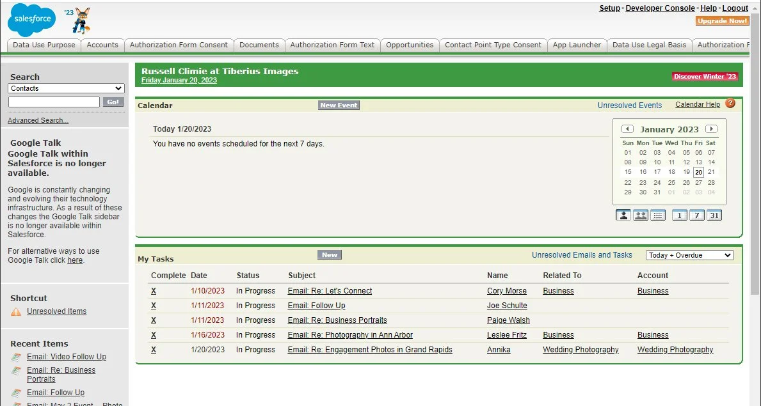This screenshot has width=761, height=406.
Task: Open the search scope Contacts dropdown
Action: pyautogui.click(x=66, y=88)
